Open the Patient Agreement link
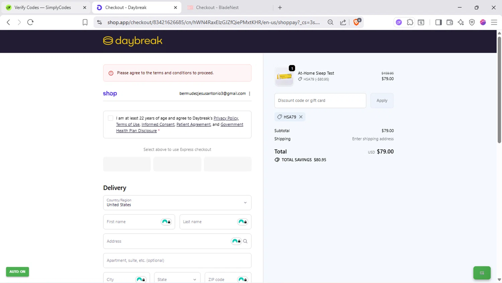 point(193,125)
